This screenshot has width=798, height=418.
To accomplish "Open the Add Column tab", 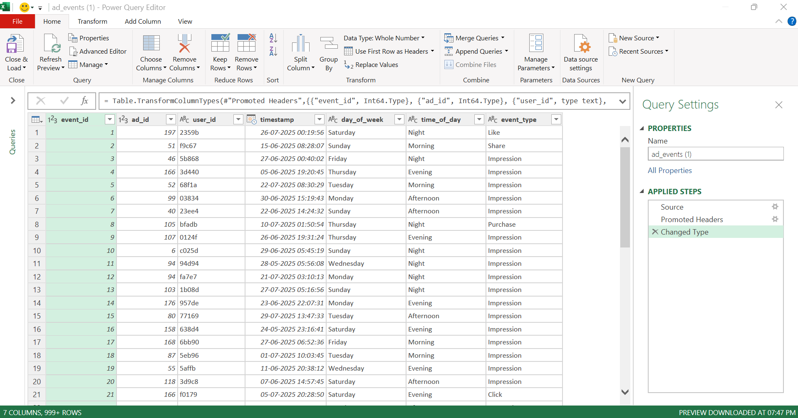I will pyautogui.click(x=143, y=21).
